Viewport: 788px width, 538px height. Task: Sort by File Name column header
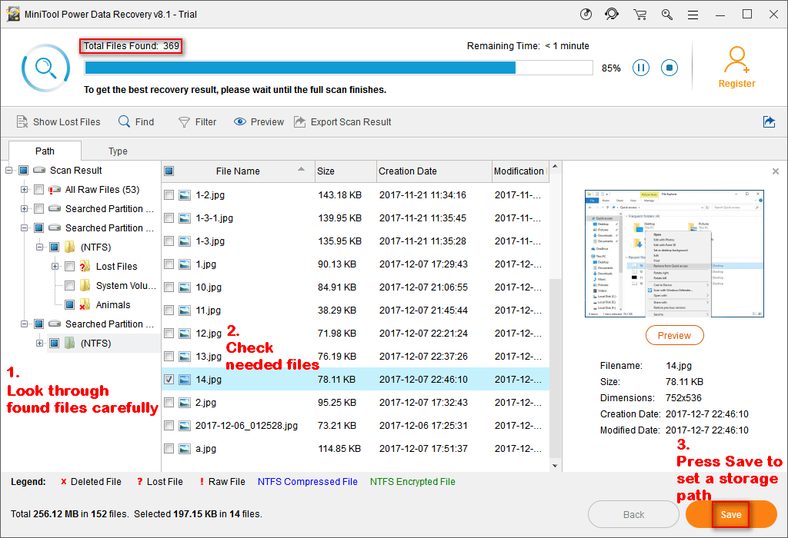(238, 171)
